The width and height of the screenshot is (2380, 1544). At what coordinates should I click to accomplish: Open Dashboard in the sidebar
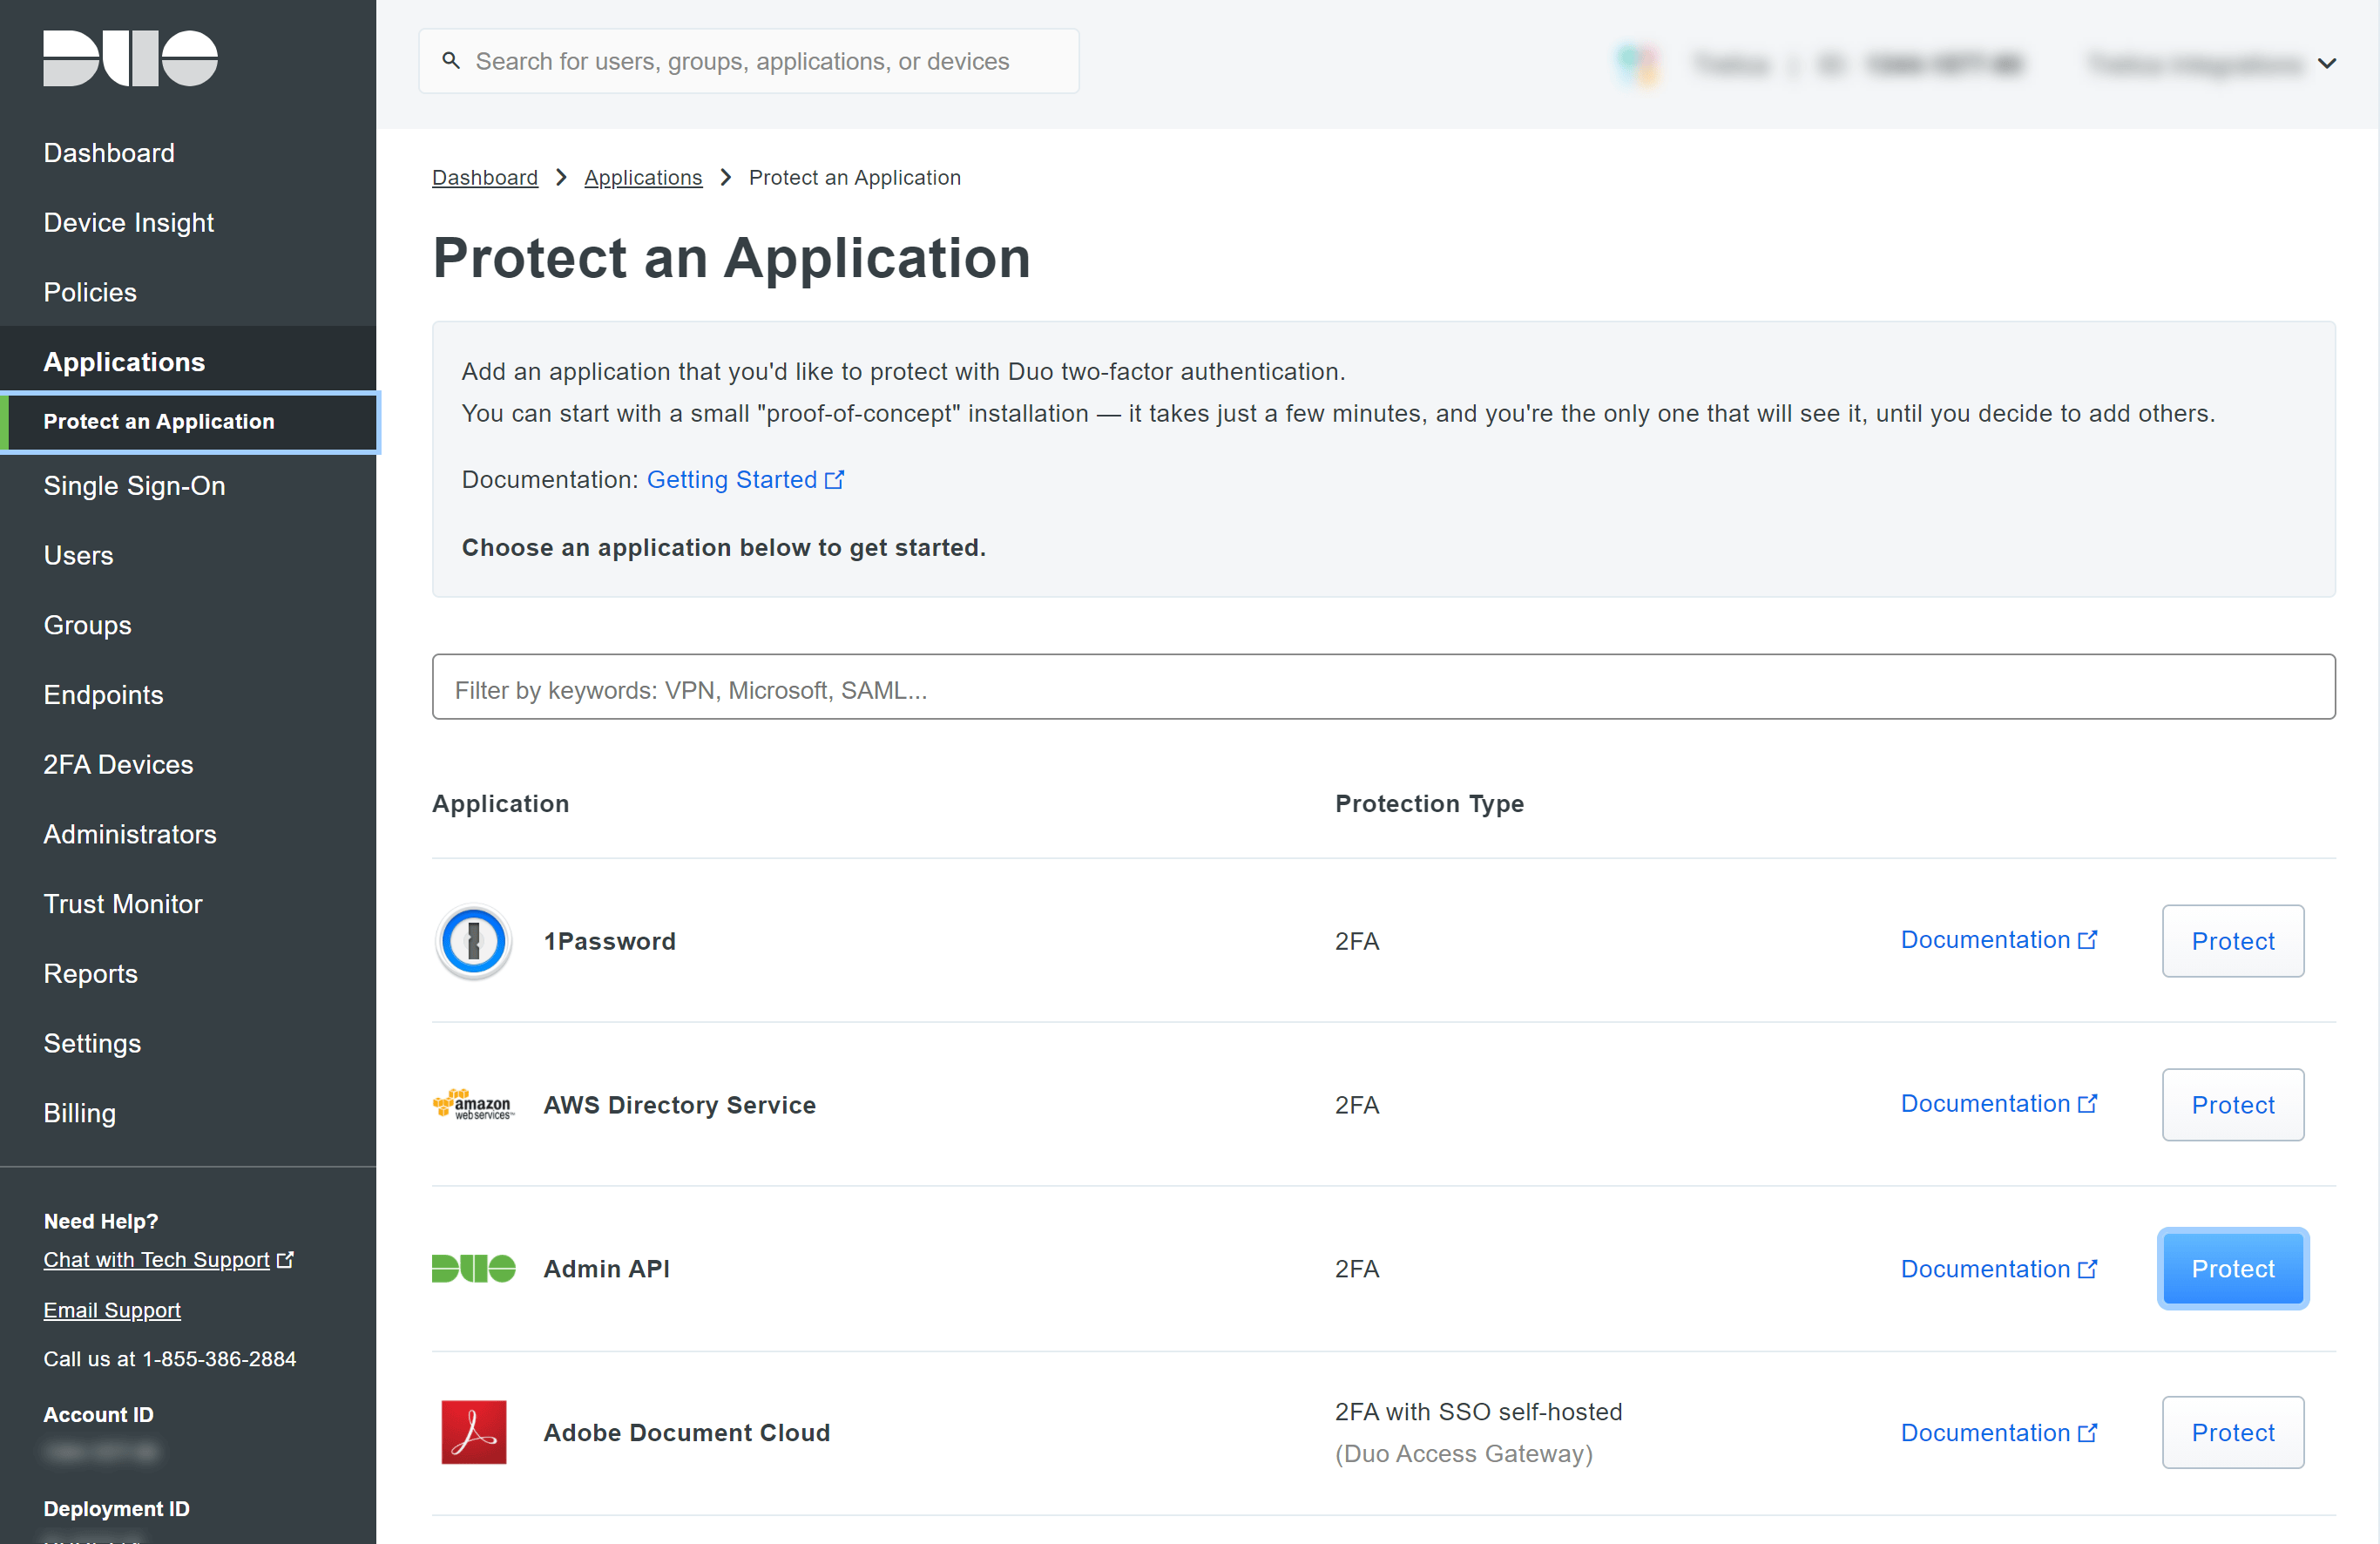(109, 152)
